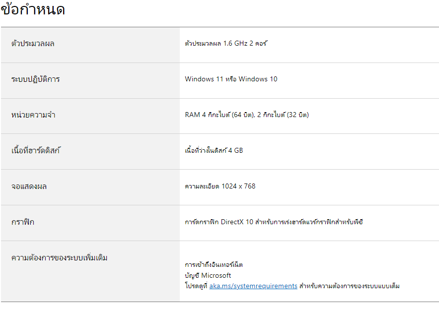Click the ข้อกำหนด heading
The image size is (439, 311).
(33, 9)
